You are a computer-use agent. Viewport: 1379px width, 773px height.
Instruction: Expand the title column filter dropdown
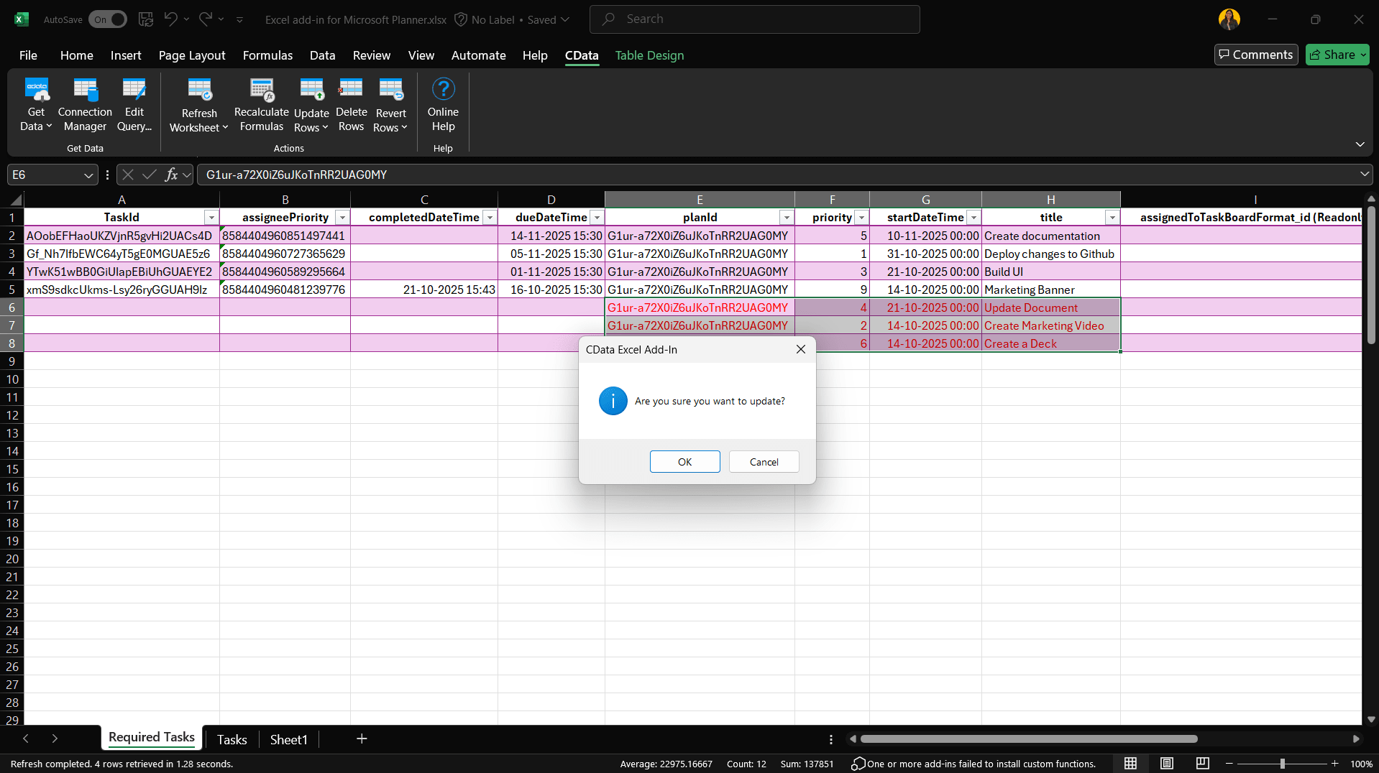pos(1112,218)
